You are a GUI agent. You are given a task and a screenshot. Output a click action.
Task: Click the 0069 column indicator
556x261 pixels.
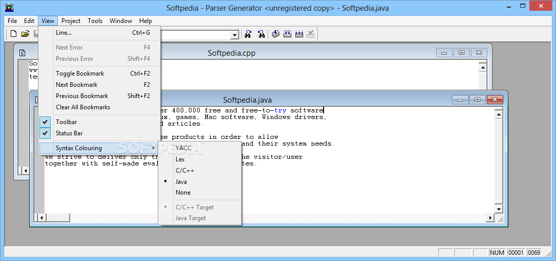point(534,252)
